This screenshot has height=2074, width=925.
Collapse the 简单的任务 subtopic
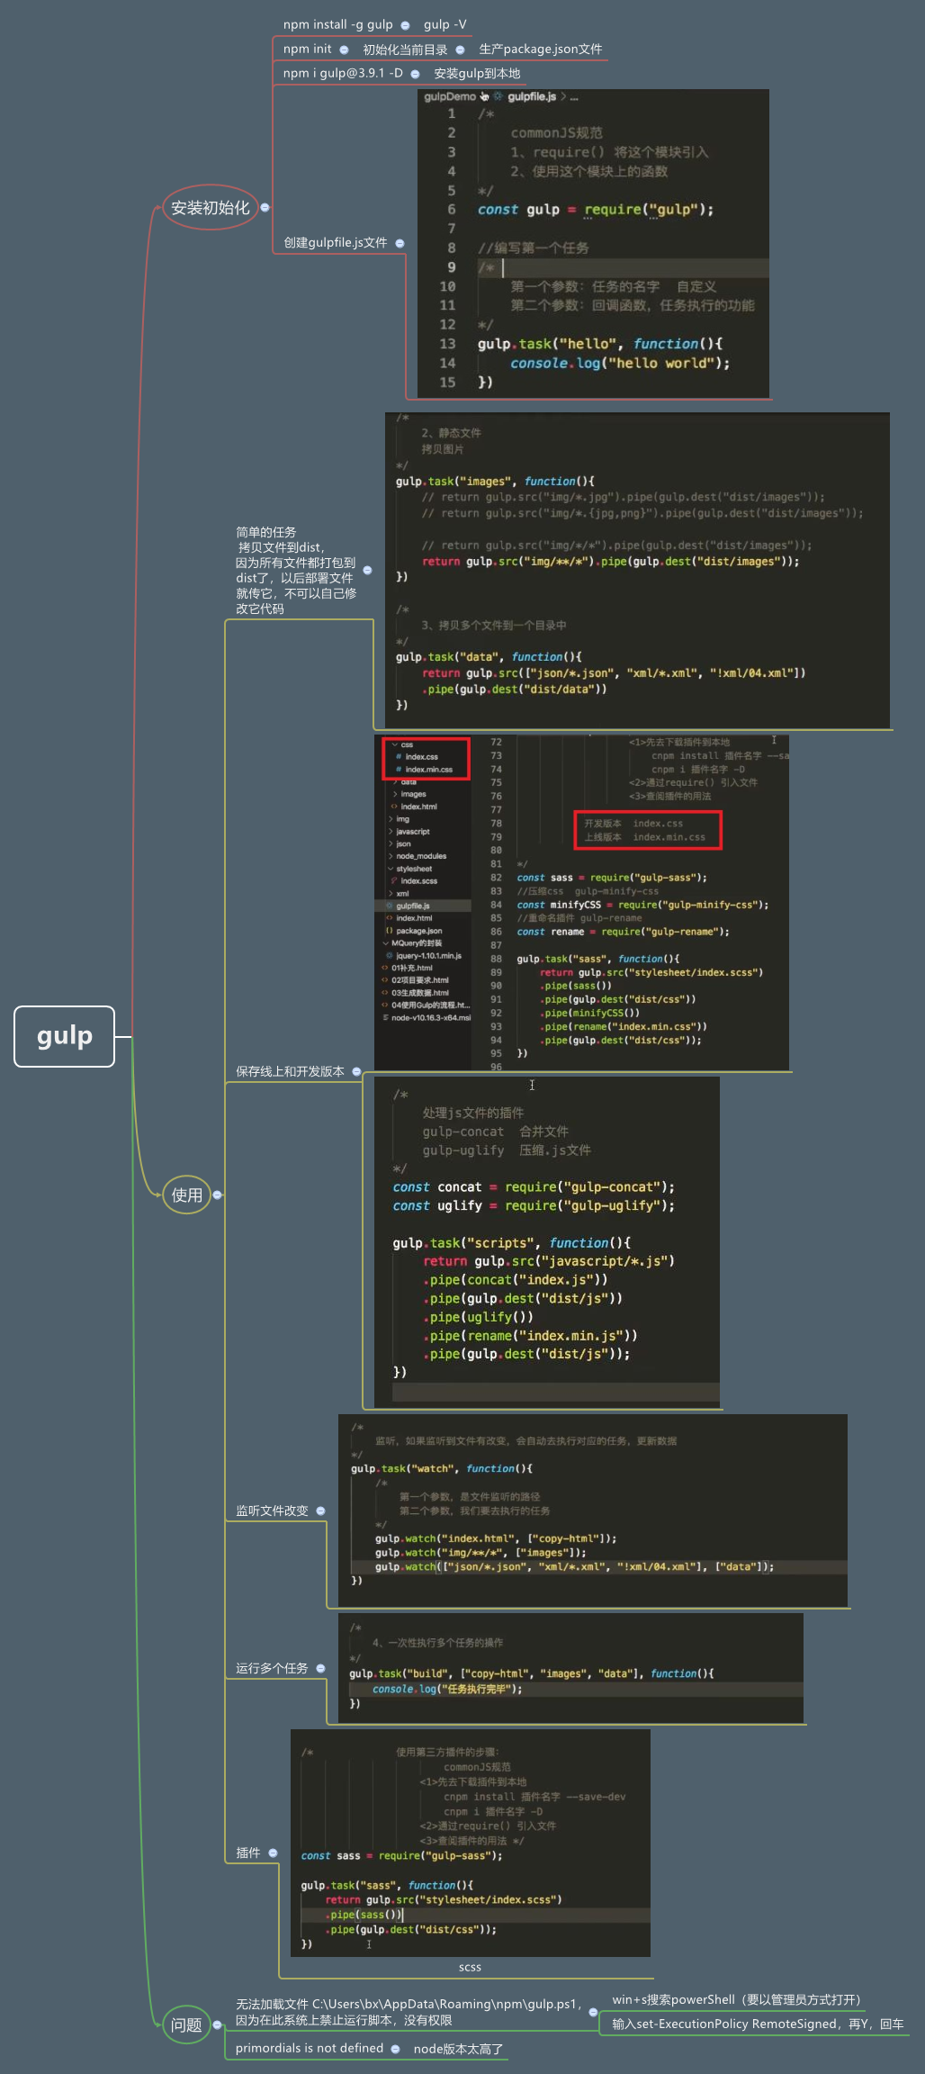point(367,570)
